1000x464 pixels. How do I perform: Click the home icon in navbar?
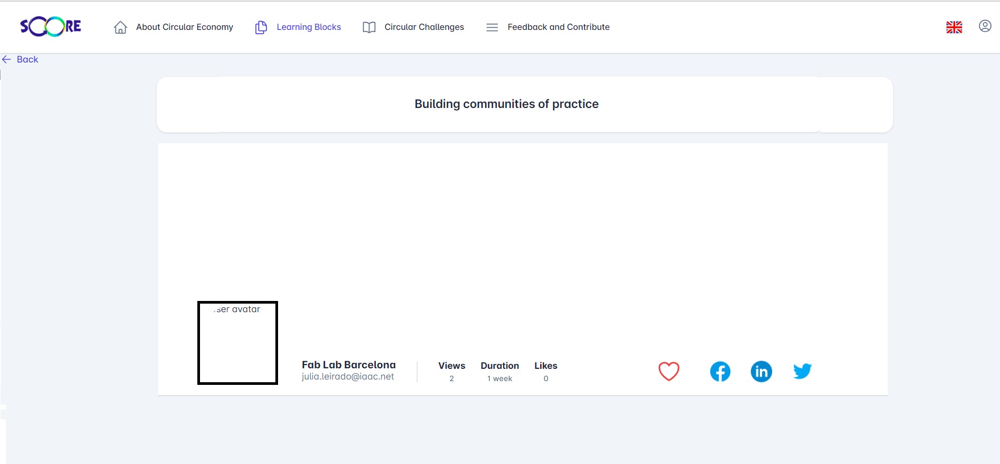(x=120, y=27)
